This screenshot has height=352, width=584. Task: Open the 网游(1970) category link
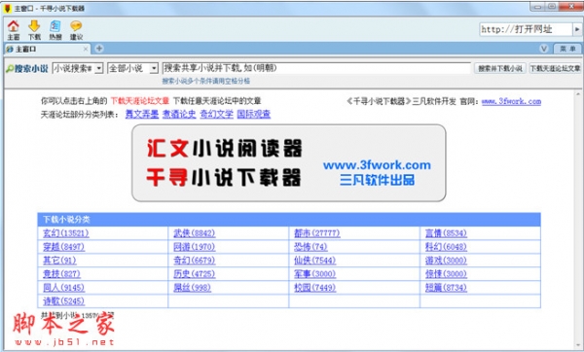click(x=195, y=247)
